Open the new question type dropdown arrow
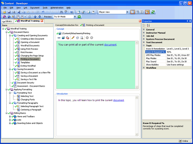Viewport: 193px width, 144px height. click(25, 17)
